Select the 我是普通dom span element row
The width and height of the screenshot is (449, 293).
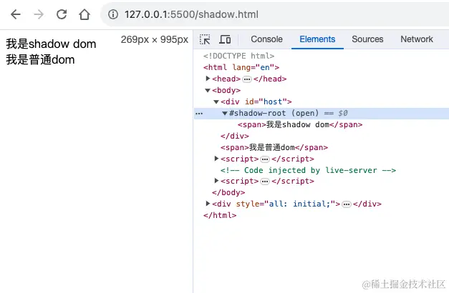click(x=274, y=147)
